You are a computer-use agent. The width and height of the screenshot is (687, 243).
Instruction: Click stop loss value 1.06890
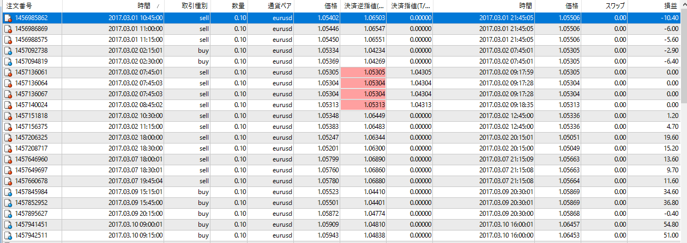[x=374, y=159]
